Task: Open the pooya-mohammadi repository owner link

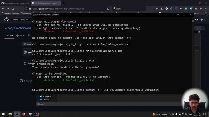Action: [x=20, y=28]
